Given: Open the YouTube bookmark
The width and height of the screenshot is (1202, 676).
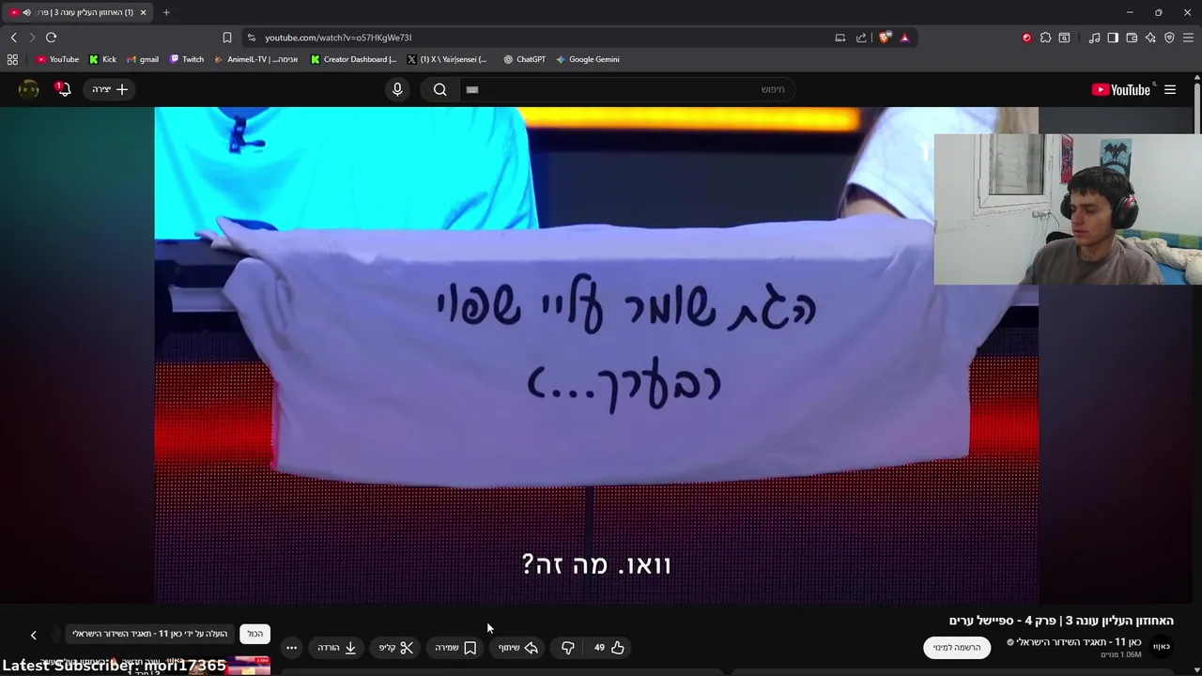Looking at the screenshot, I should (57, 59).
